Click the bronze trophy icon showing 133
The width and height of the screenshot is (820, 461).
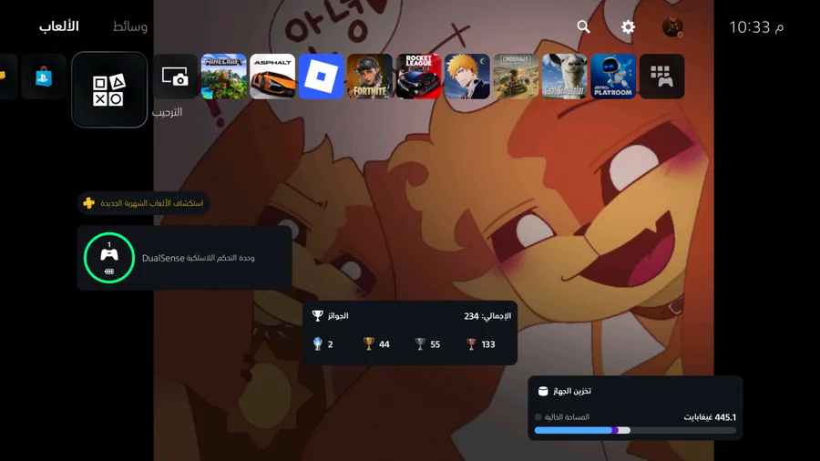[471, 343]
